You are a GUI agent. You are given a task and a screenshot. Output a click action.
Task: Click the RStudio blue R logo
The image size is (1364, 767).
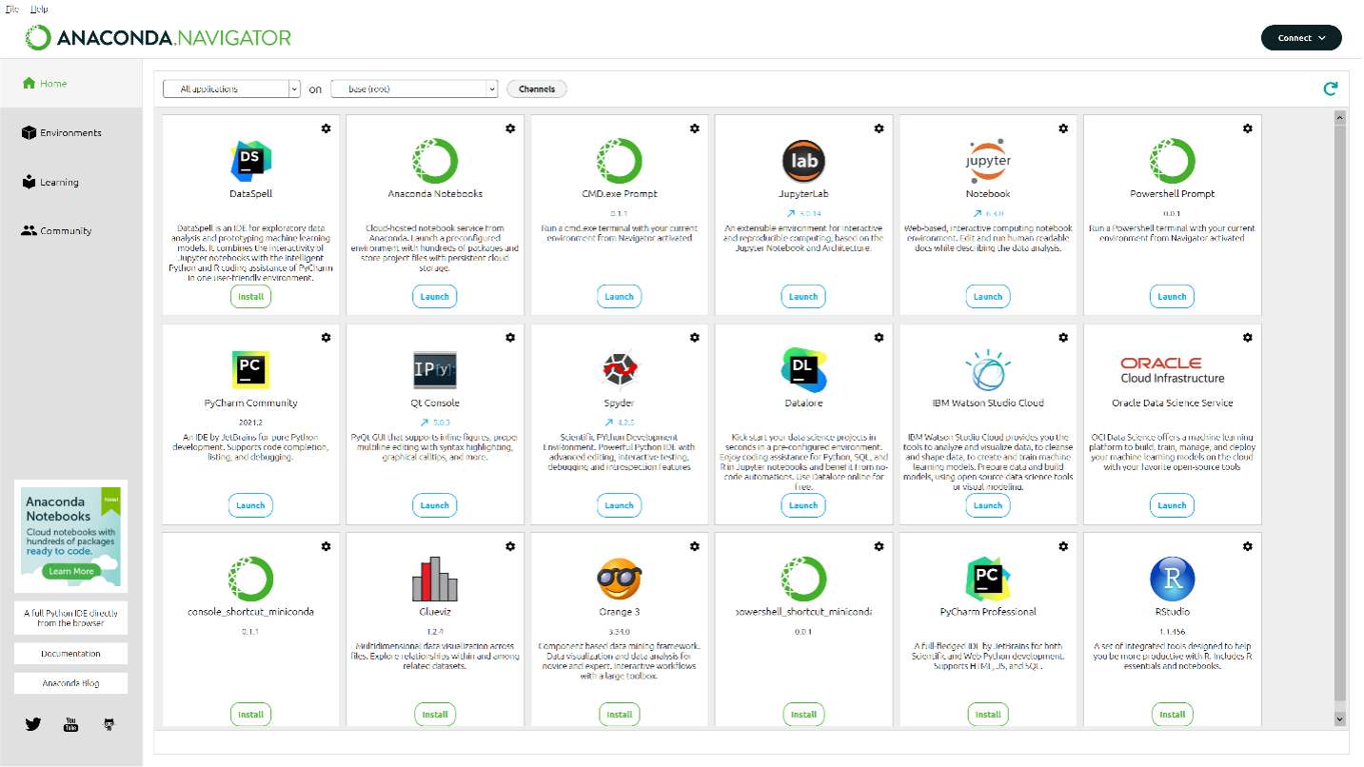(x=1173, y=579)
